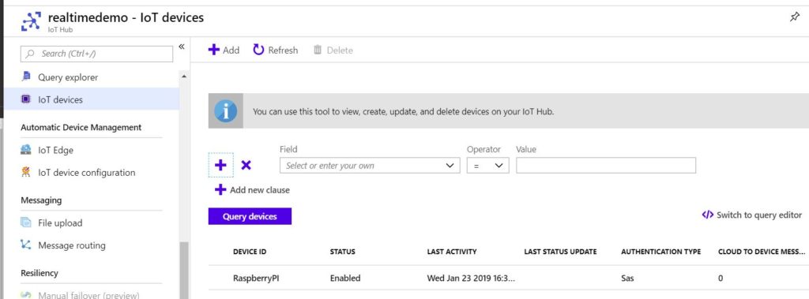
Task: Open the Operator dropdown
Action: (488, 166)
